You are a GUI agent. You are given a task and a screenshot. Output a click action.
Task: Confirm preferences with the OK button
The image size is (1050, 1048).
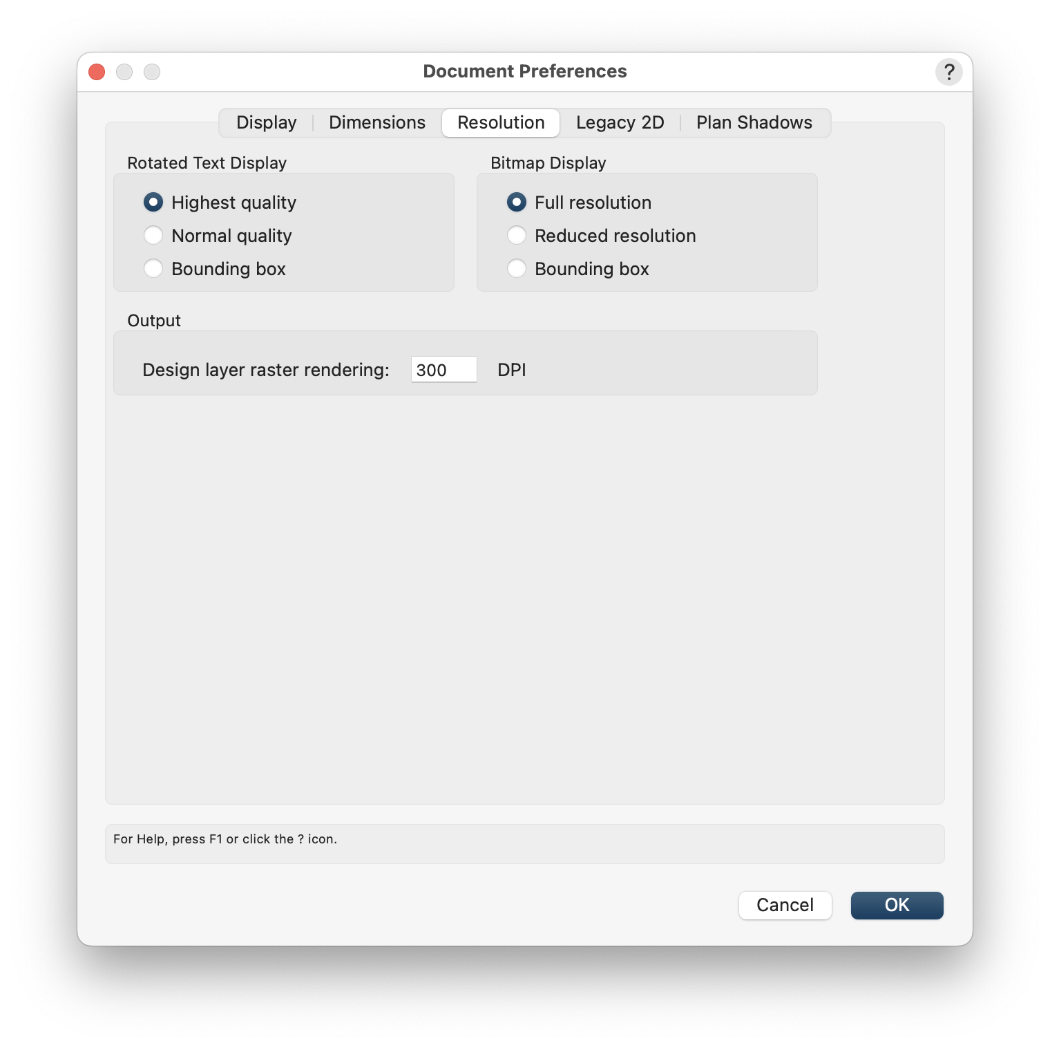click(897, 905)
